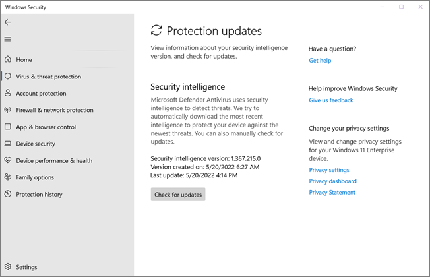The height and width of the screenshot is (277, 430).
Task: Click Give us feedback link
Action: [x=331, y=100]
